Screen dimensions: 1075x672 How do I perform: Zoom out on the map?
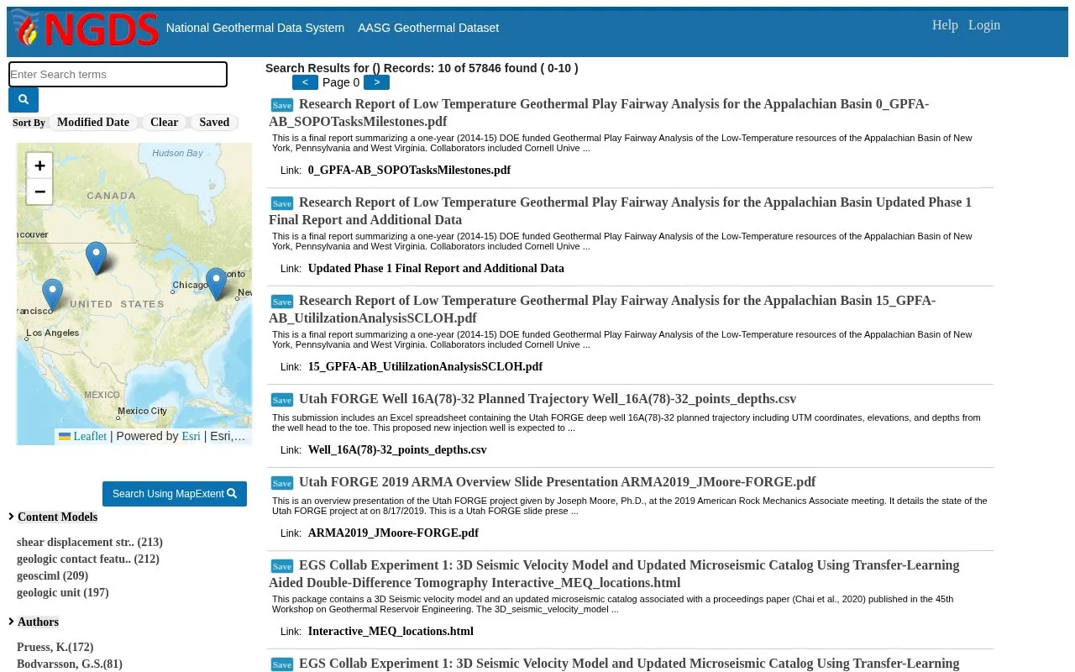tap(39, 192)
